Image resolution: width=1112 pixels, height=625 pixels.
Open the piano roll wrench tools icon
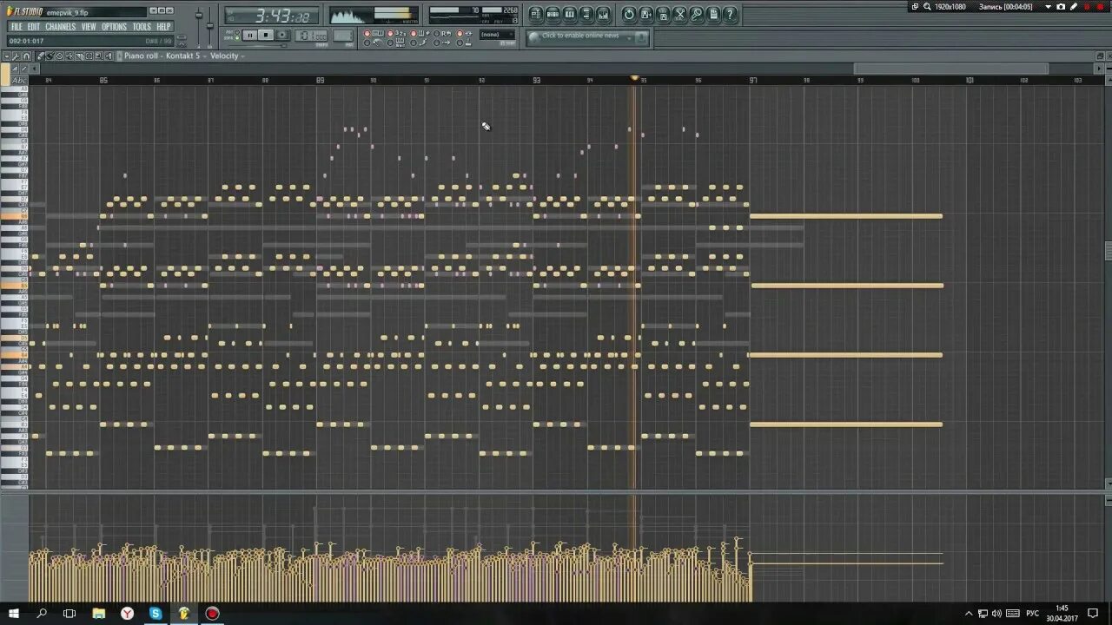16,56
